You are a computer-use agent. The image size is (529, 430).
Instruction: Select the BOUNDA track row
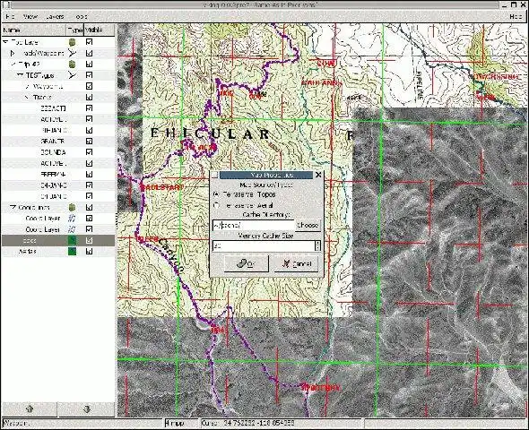[x=58, y=152]
